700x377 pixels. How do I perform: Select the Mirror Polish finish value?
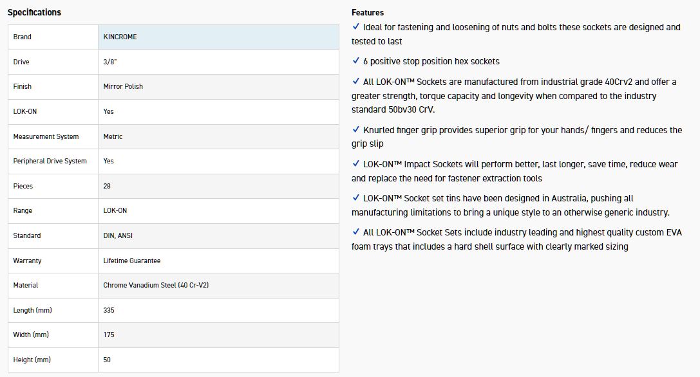point(123,86)
